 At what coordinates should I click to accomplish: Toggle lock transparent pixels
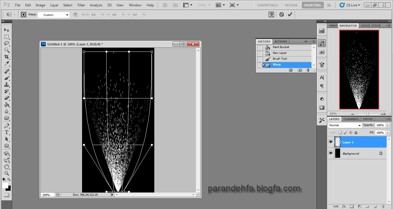[340, 133]
